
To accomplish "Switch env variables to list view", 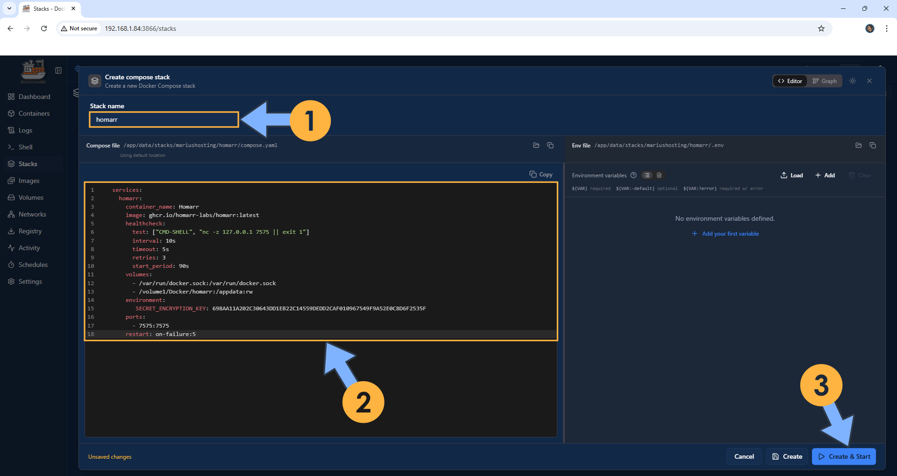I will pos(647,175).
